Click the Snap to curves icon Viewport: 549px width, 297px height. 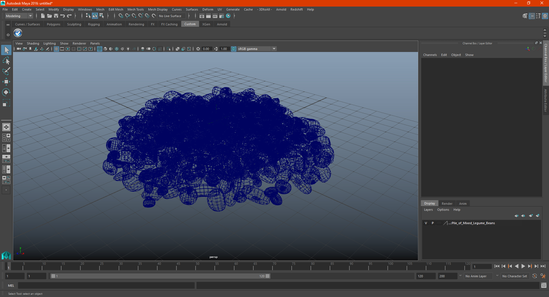[x=128, y=16]
